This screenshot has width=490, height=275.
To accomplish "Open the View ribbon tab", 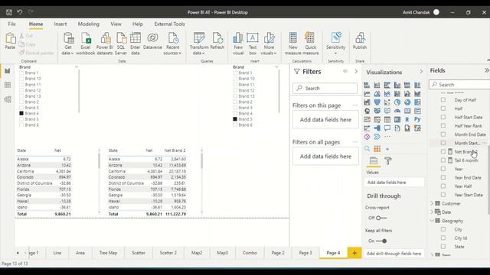I will [x=116, y=24].
